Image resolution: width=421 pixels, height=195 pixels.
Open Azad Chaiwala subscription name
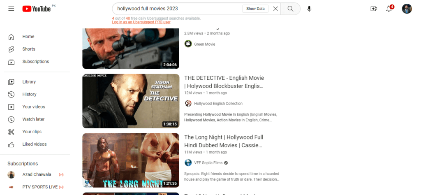[37, 174]
